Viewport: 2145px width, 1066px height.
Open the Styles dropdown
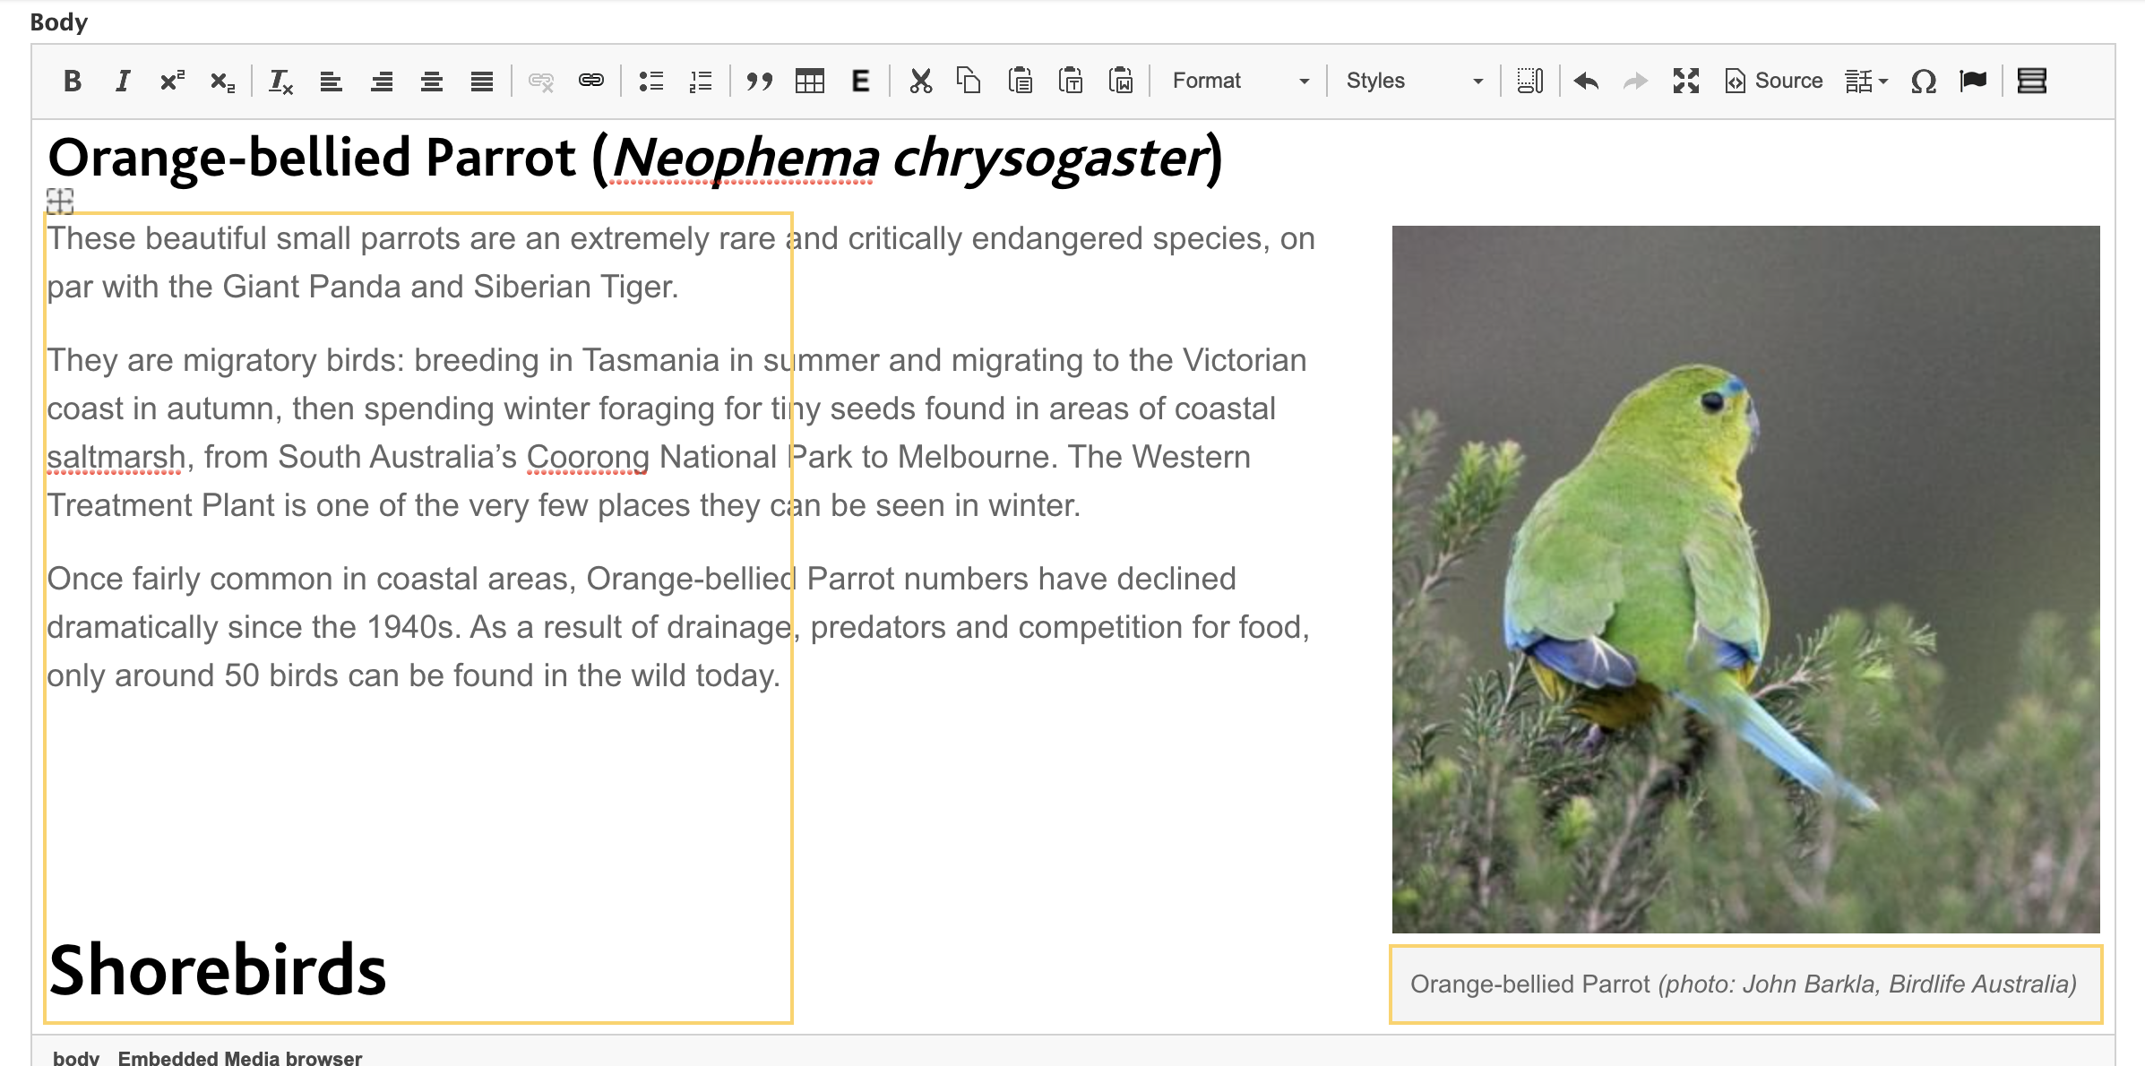tap(1414, 82)
